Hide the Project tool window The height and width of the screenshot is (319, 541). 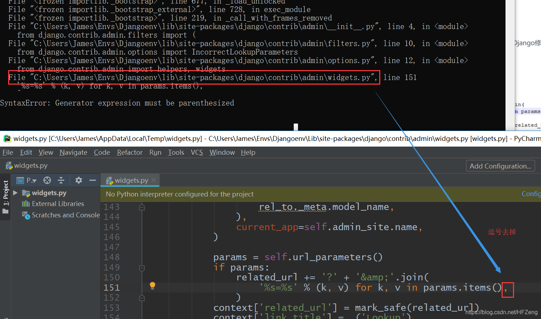(93, 180)
